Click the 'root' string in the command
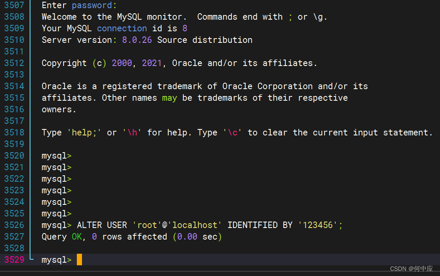The height and width of the screenshot is (276, 440). (x=147, y=225)
